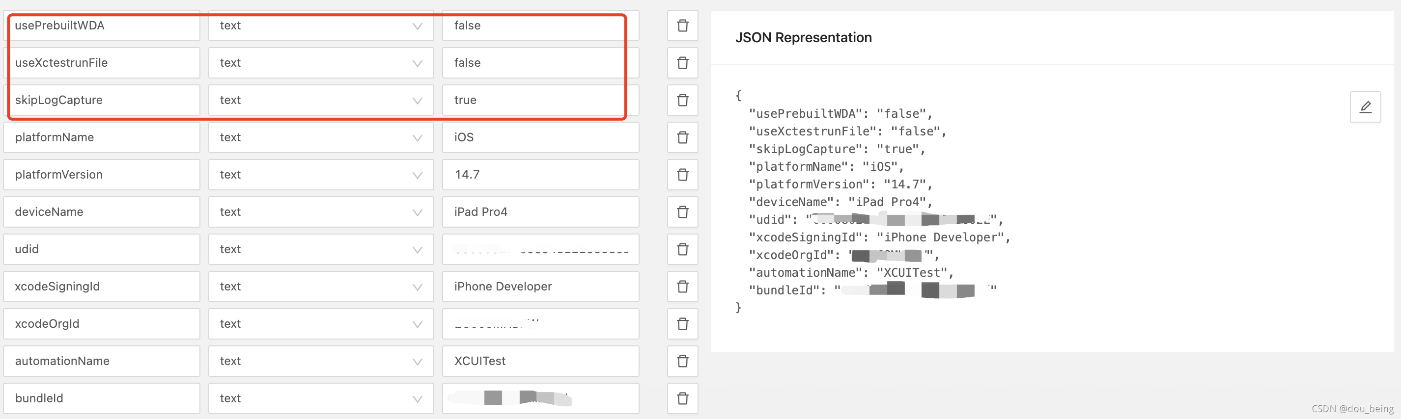Open type dropdown for platformVersion
1401x419 pixels.
[321, 175]
